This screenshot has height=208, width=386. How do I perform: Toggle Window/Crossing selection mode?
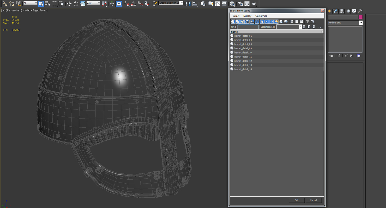(61, 4)
